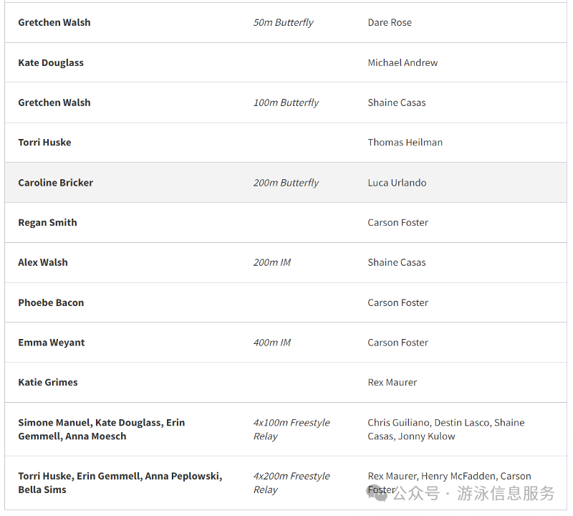Select the 50m Butterfly event label

pyautogui.click(x=283, y=22)
